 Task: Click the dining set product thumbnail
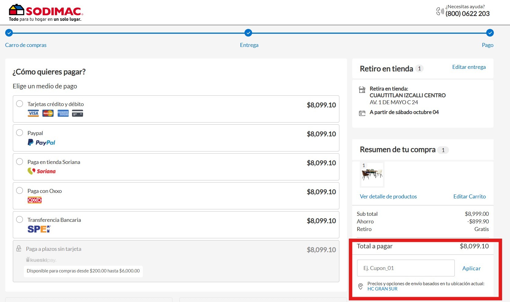[372, 174]
